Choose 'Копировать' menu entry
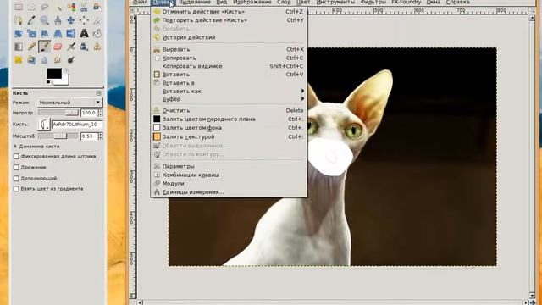 tap(229, 58)
